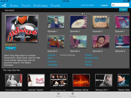This screenshot has width=131, height=98.
Task: Select the Country globe icon
Action: pyautogui.click(x=73, y=93)
